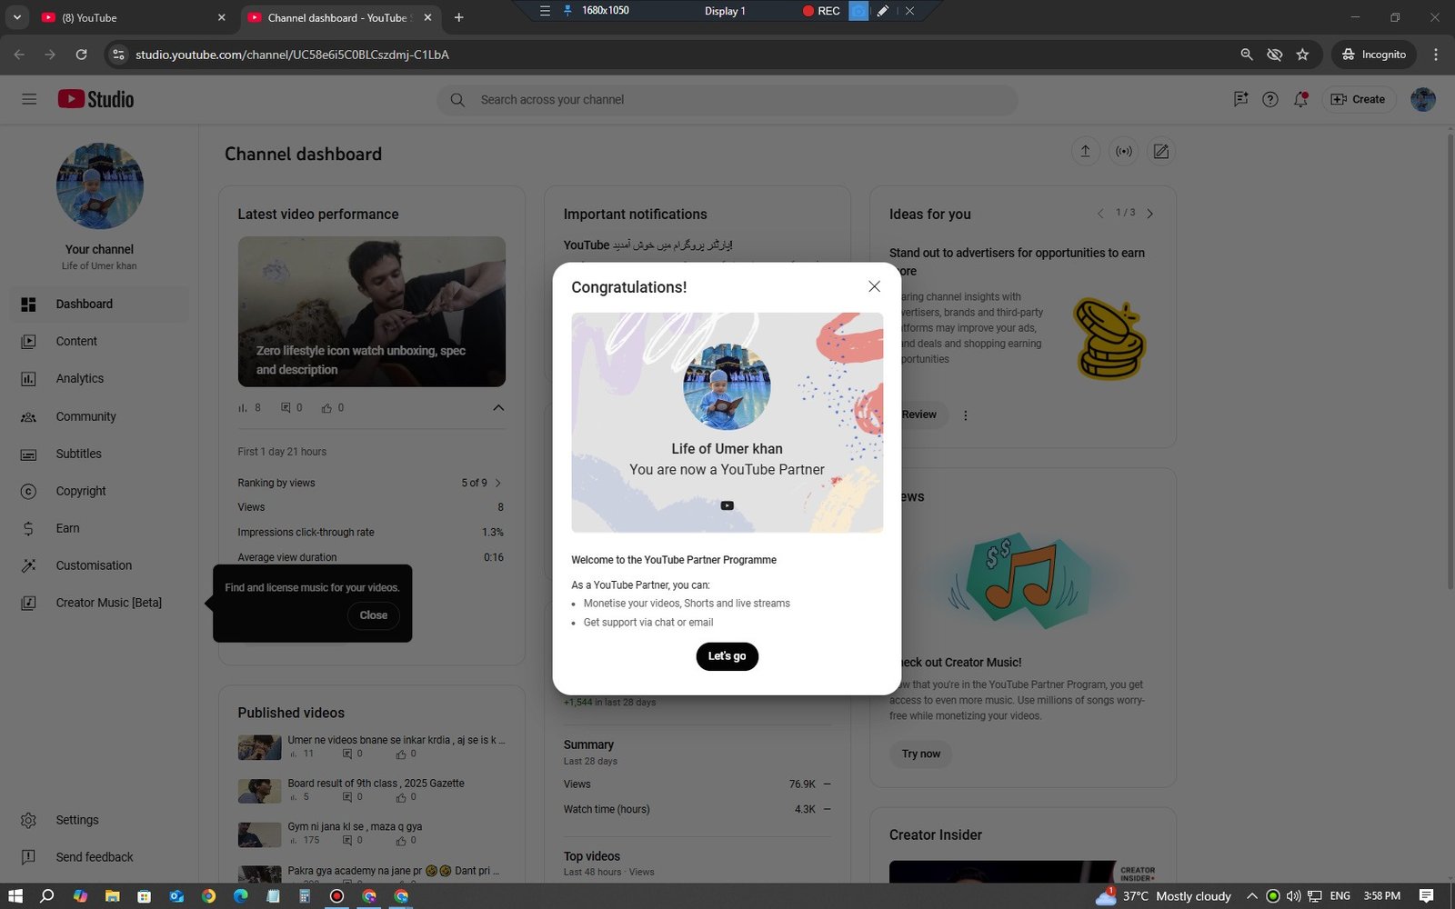This screenshot has width=1455, height=909.
Task: Click the Creator Music icon
Action: coord(28,603)
